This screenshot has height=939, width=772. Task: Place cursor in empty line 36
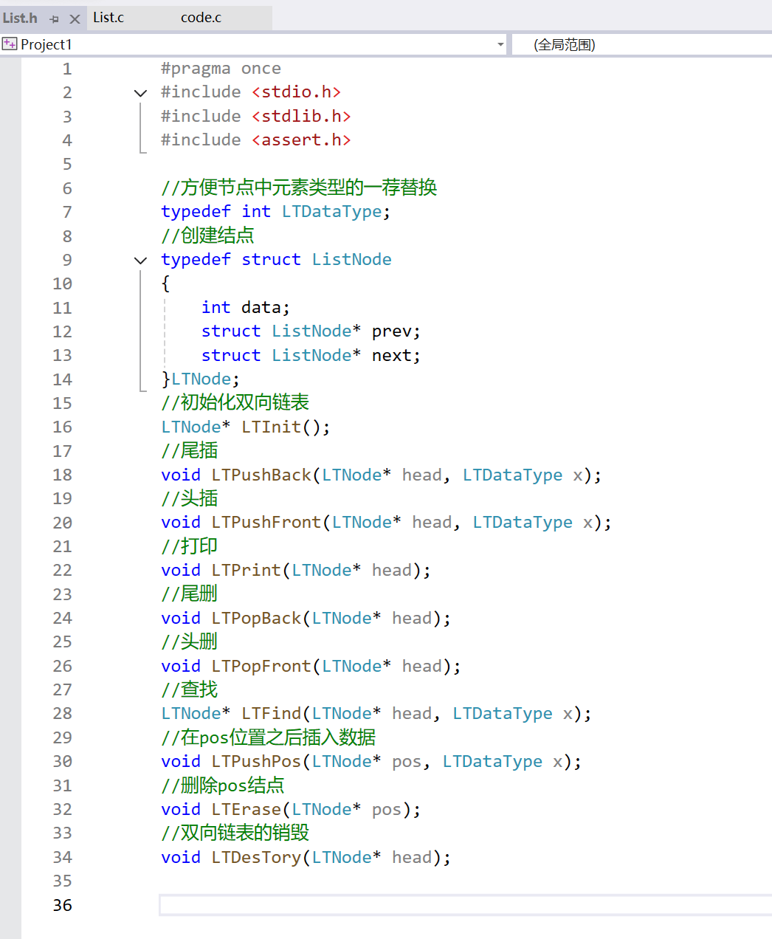tap(465, 905)
